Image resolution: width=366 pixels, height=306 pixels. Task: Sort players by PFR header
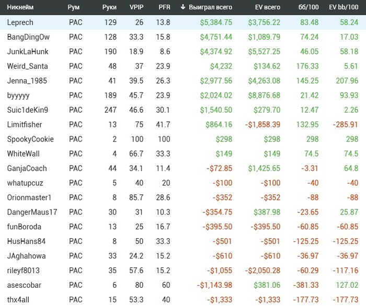tap(164, 7)
